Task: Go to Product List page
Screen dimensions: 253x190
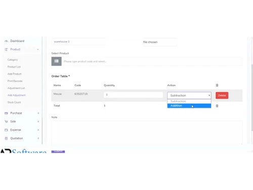Action: pyautogui.click(x=14, y=67)
